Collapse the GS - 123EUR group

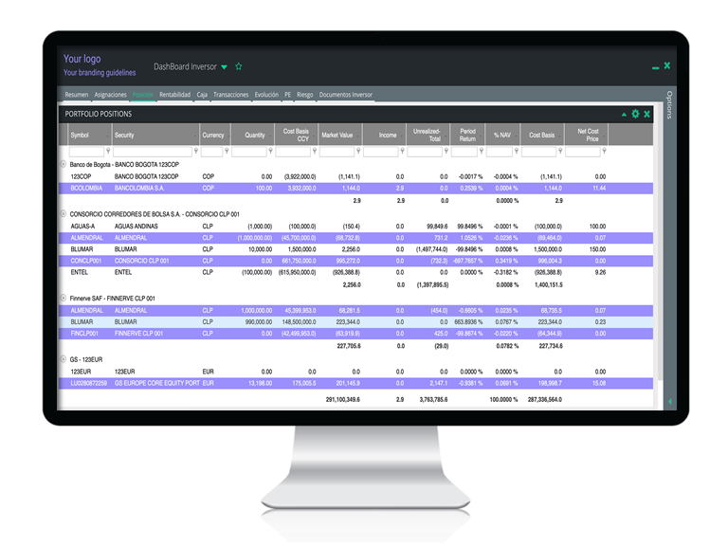point(64,359)
